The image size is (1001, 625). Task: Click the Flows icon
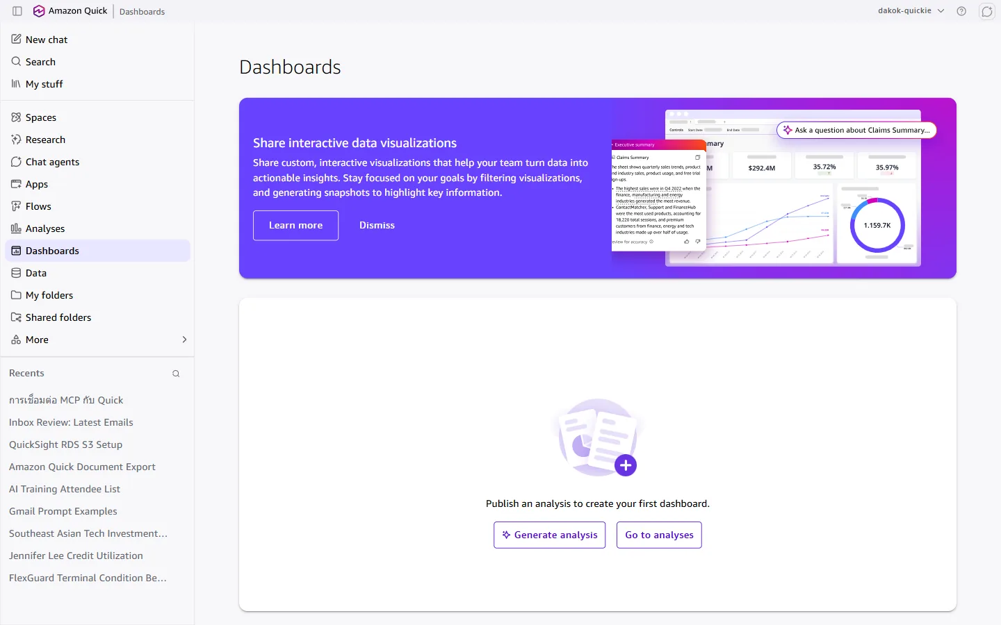16,206
